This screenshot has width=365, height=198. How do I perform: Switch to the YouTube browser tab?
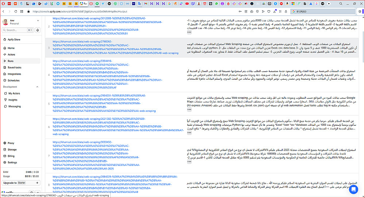coord(187,4)
